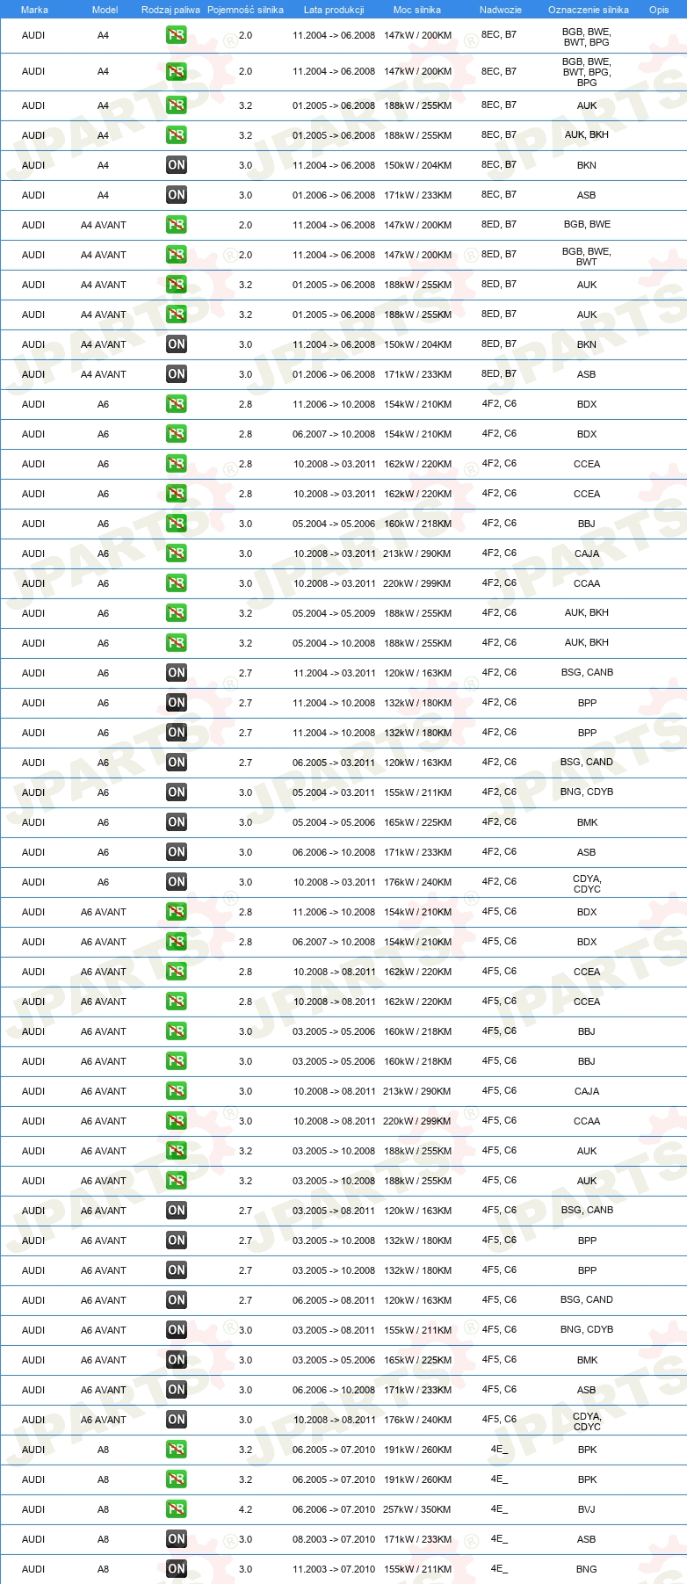Click the ON icon in the A6 AVANT CDYA, CDYC row
The width and height of the screenshot is (687, 1584).
[x=177, y=1420]
